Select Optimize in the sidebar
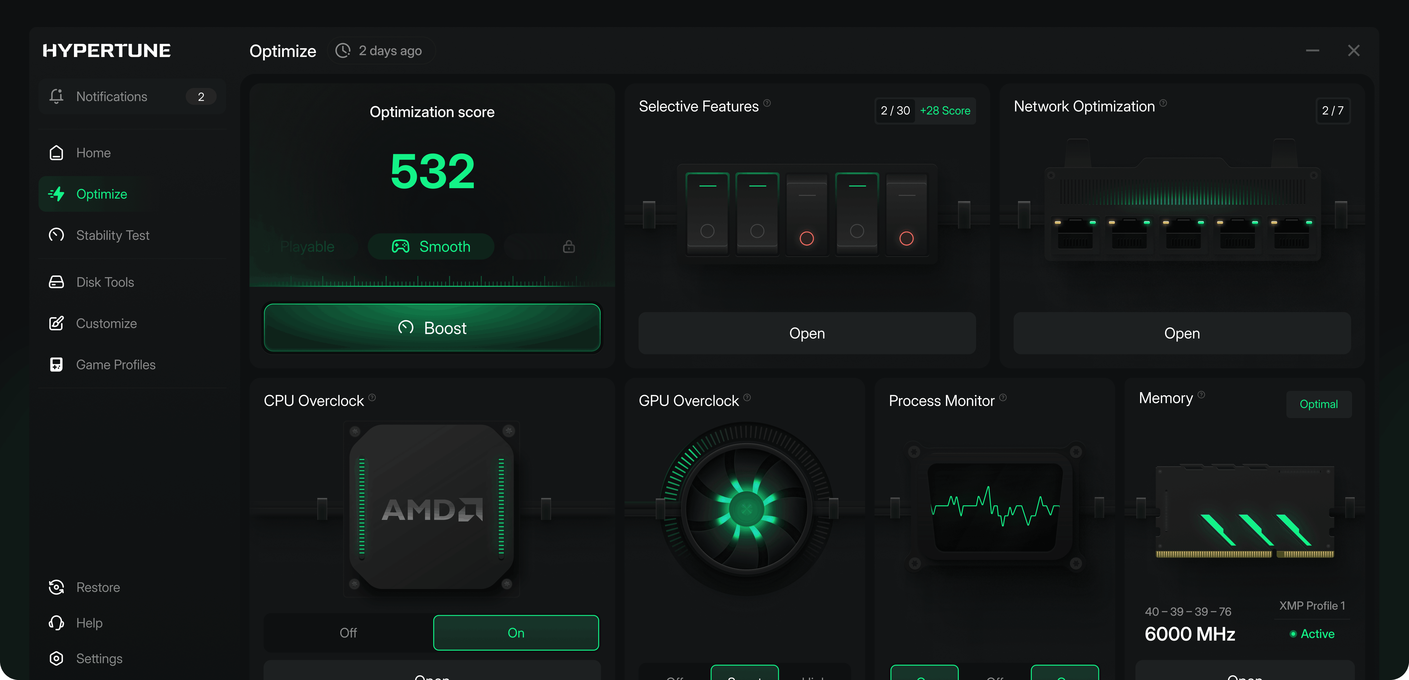 [132, 194]
